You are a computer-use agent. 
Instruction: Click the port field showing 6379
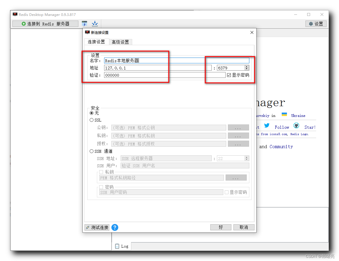point(231,68)
